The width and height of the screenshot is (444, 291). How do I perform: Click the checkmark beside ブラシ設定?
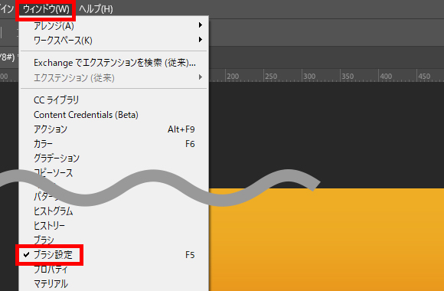(x=26, y=255)
